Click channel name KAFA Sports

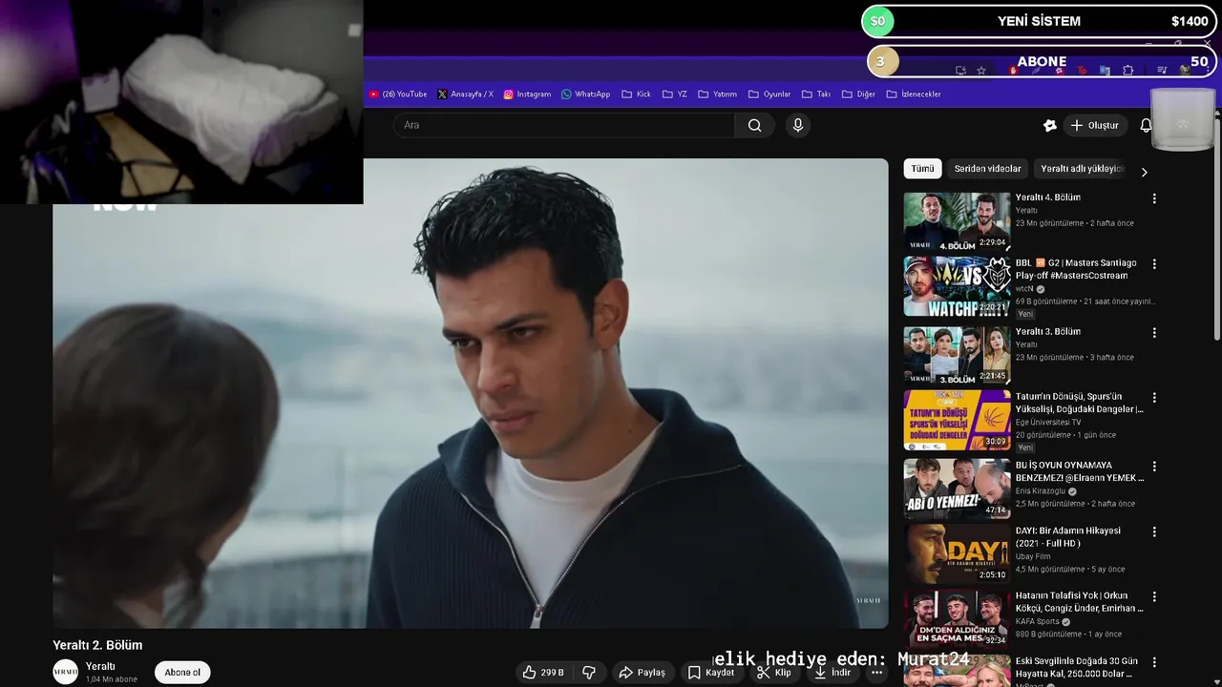1038,621
